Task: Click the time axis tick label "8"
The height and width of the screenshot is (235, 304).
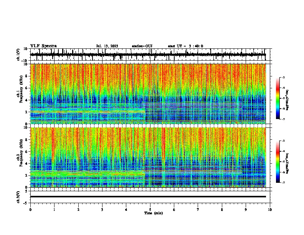Action: click(222, 210)
